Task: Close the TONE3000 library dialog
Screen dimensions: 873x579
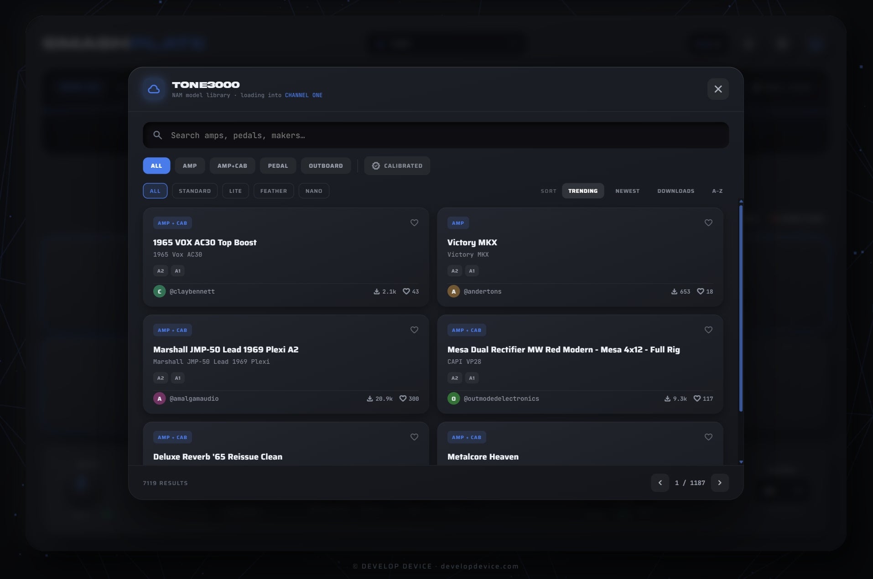Action: pyautogui.click(x=718, y=89)
